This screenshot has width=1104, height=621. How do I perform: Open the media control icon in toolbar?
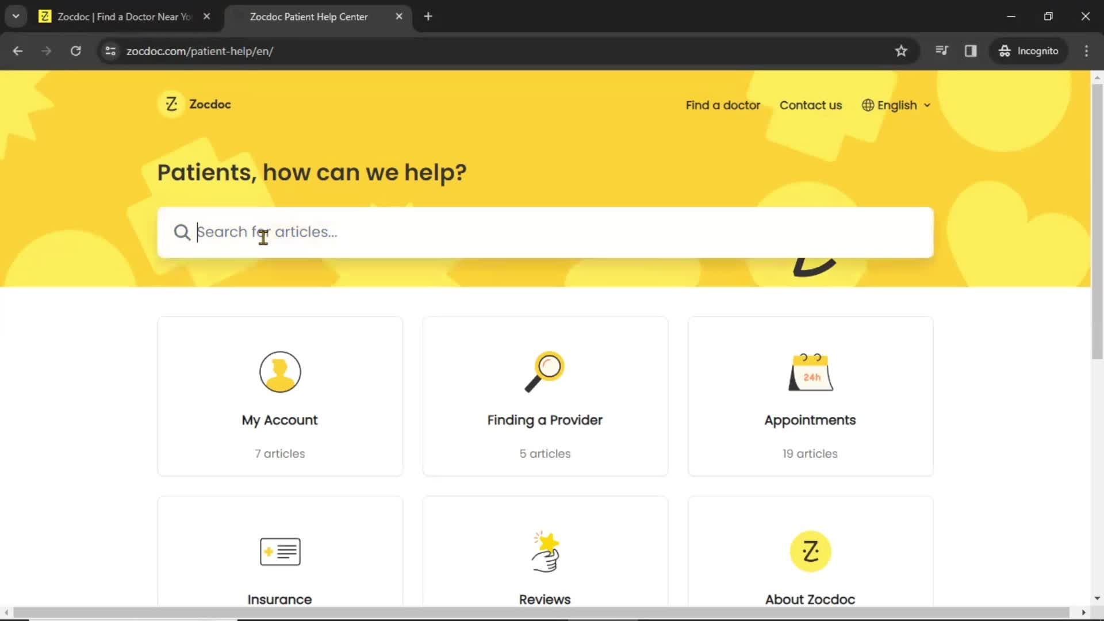941,51
